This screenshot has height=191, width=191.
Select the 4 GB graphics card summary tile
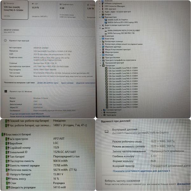click(71, 11)
